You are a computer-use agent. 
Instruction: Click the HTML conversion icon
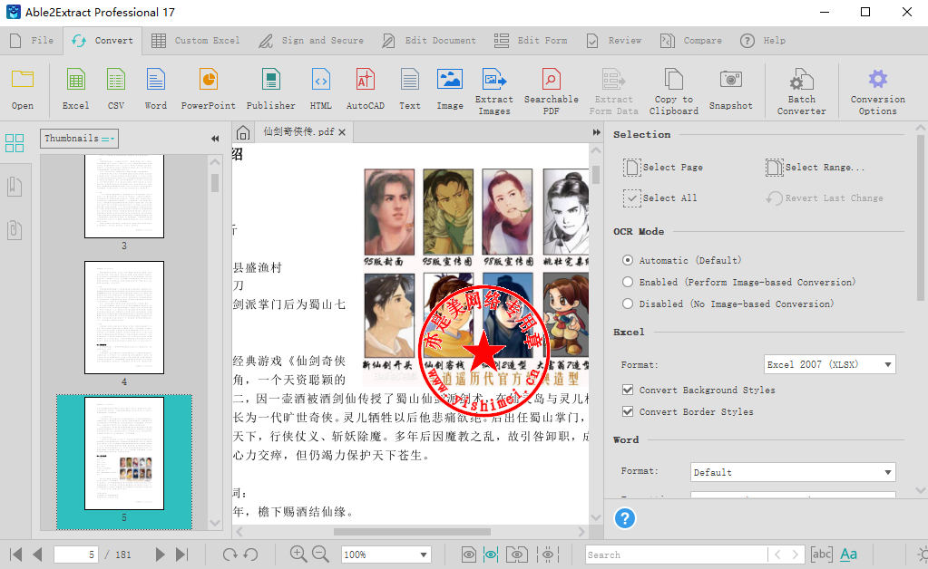pyautogui.click(x=321, y=89)
